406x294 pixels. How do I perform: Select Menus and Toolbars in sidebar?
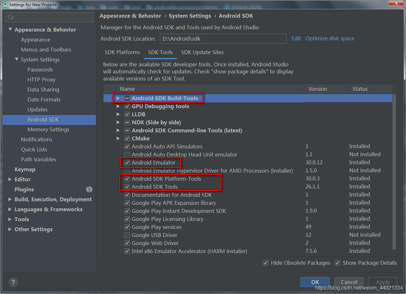(x=46, y=50)
